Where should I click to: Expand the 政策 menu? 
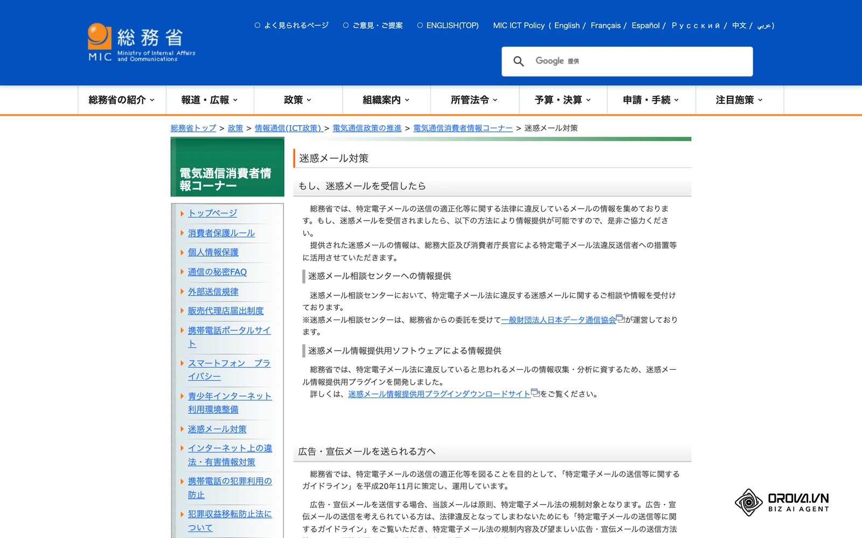tap(298, 100)
